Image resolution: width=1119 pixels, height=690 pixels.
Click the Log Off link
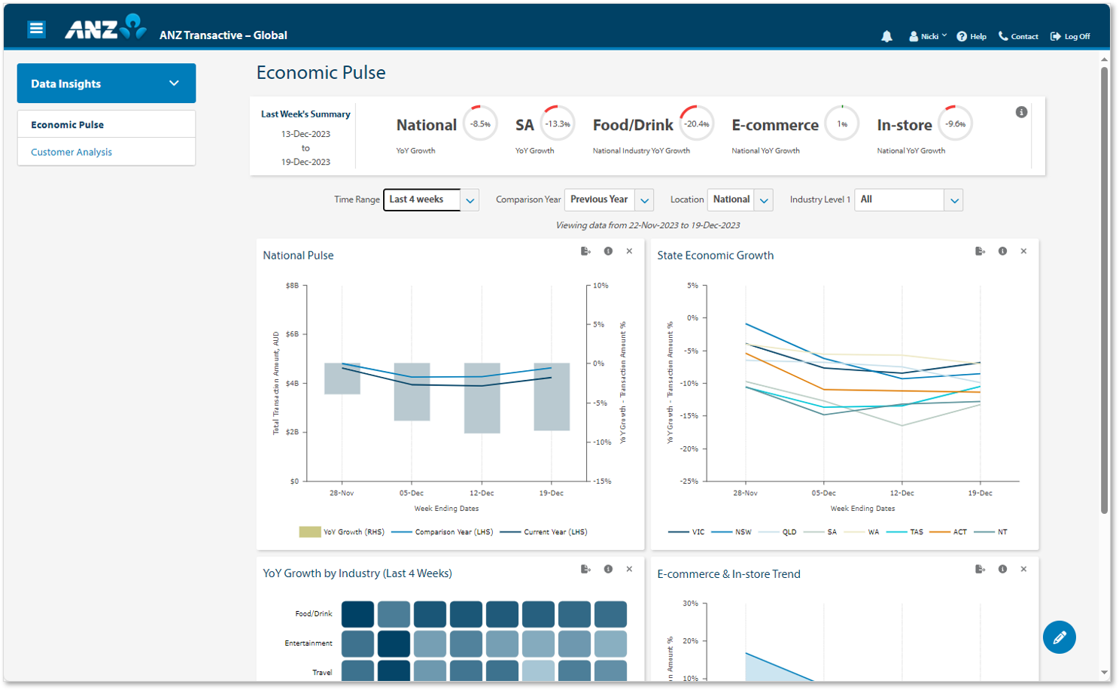[1070, 36]
